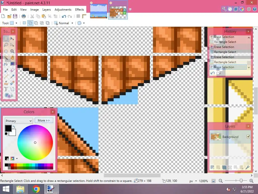Set selection mode to Replace

(x=24, y=23)
